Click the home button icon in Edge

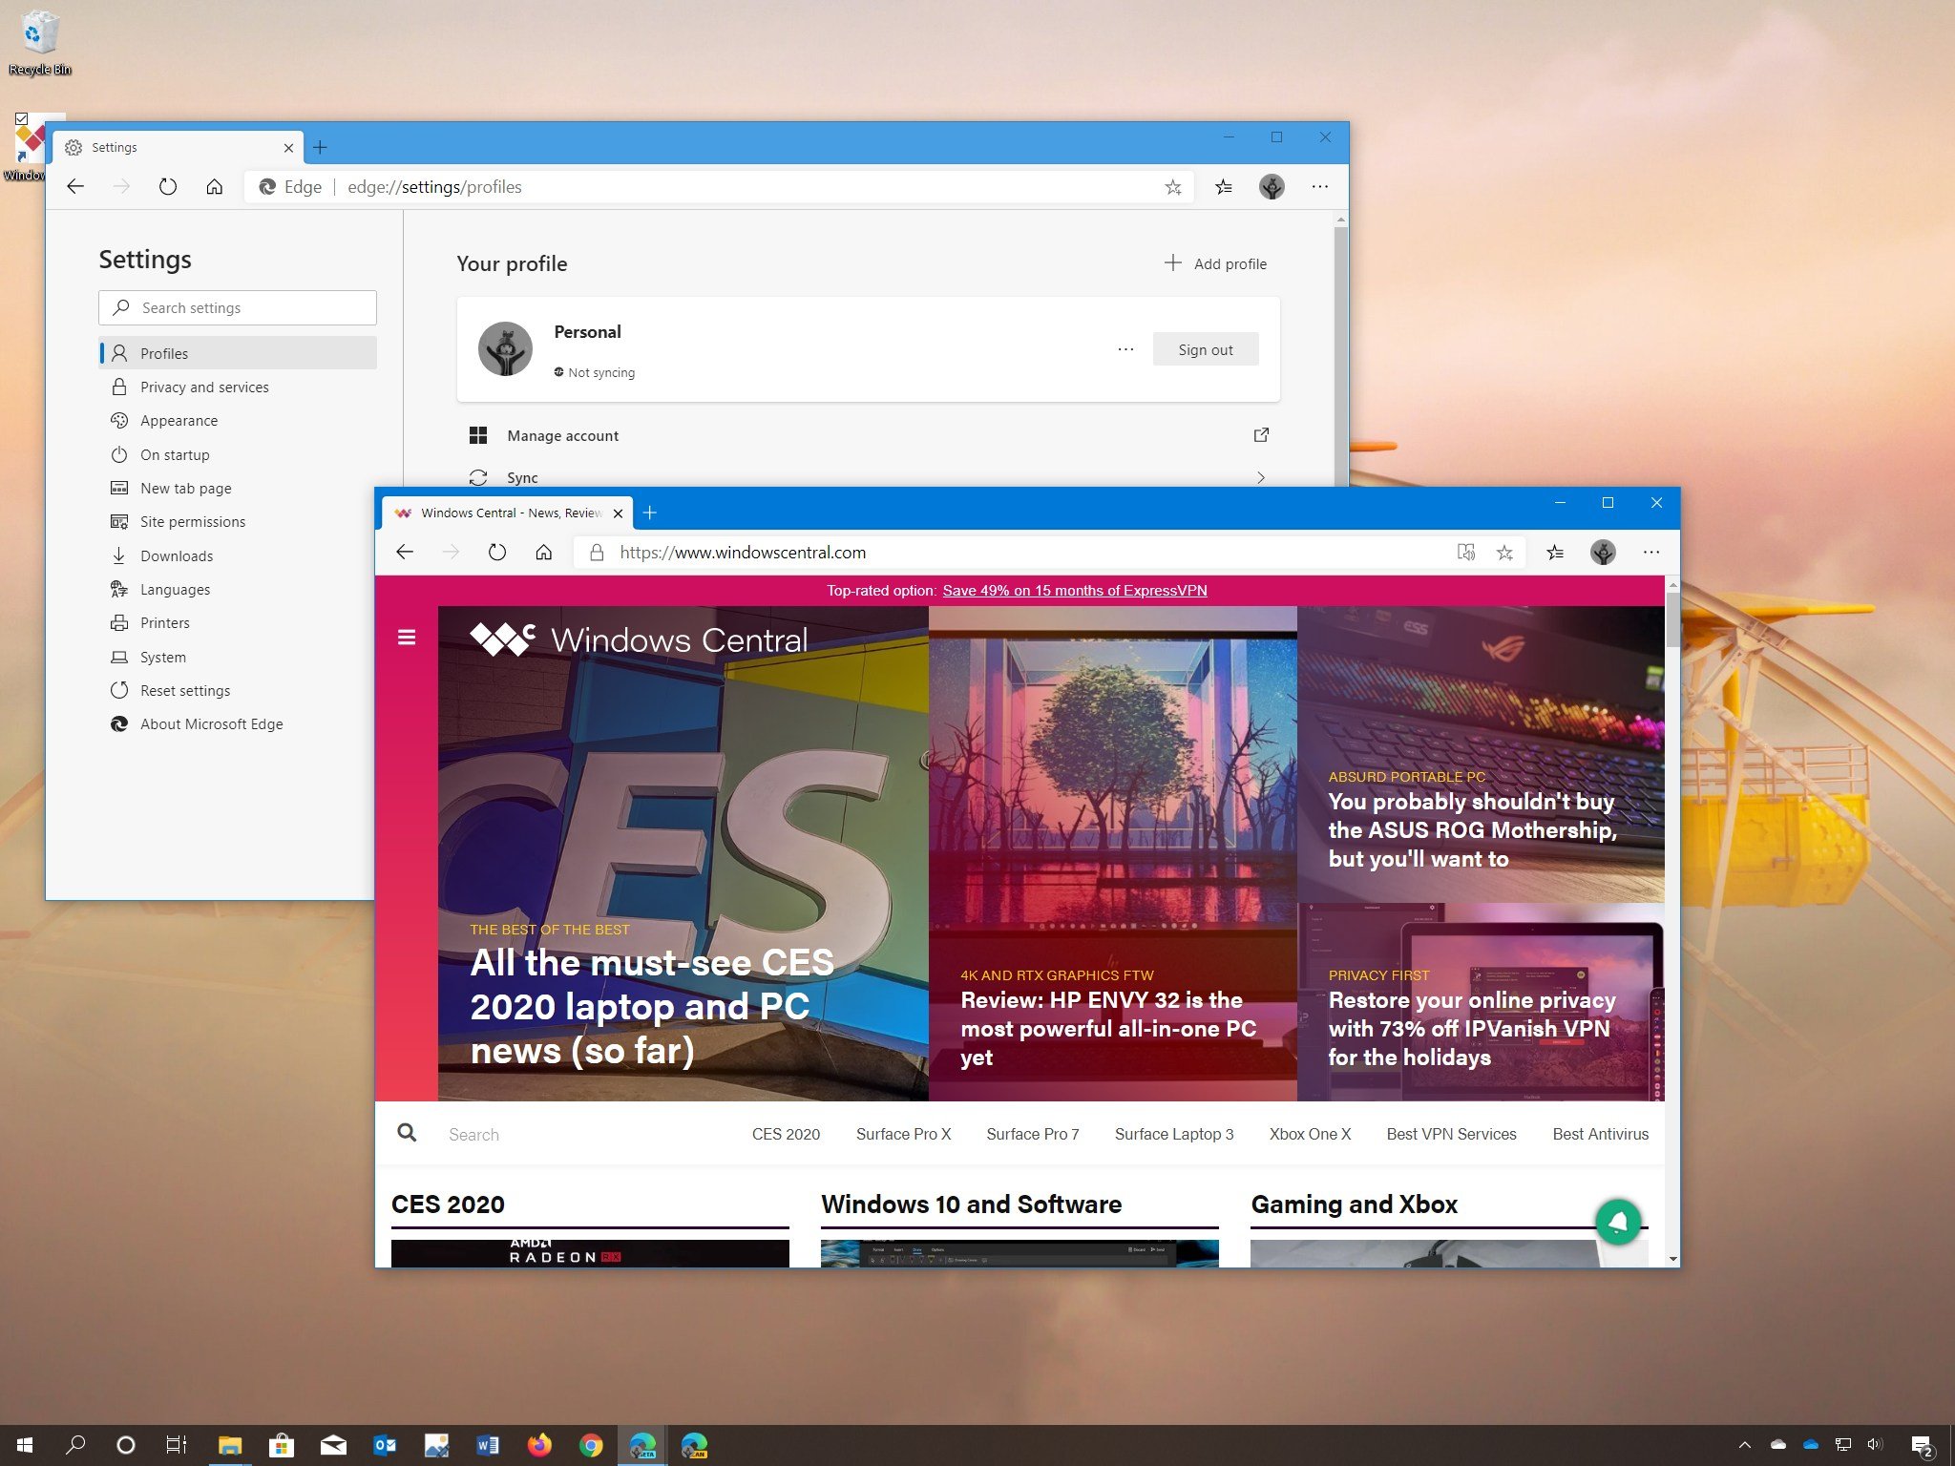coord(545,552)
